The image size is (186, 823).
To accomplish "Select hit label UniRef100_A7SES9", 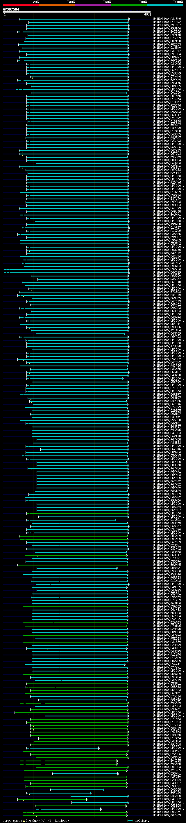I will point(167,38).
